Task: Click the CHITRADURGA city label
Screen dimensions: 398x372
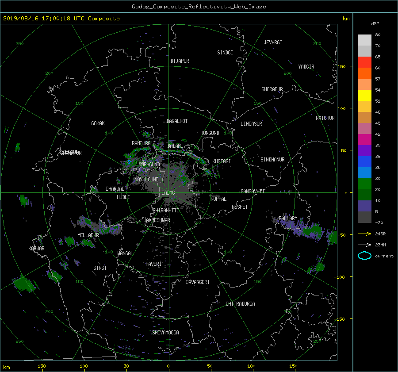Action: pos(240,304)
